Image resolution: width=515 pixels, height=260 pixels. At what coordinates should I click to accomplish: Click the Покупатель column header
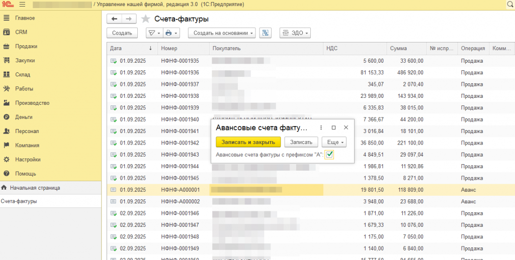point(266,48)
